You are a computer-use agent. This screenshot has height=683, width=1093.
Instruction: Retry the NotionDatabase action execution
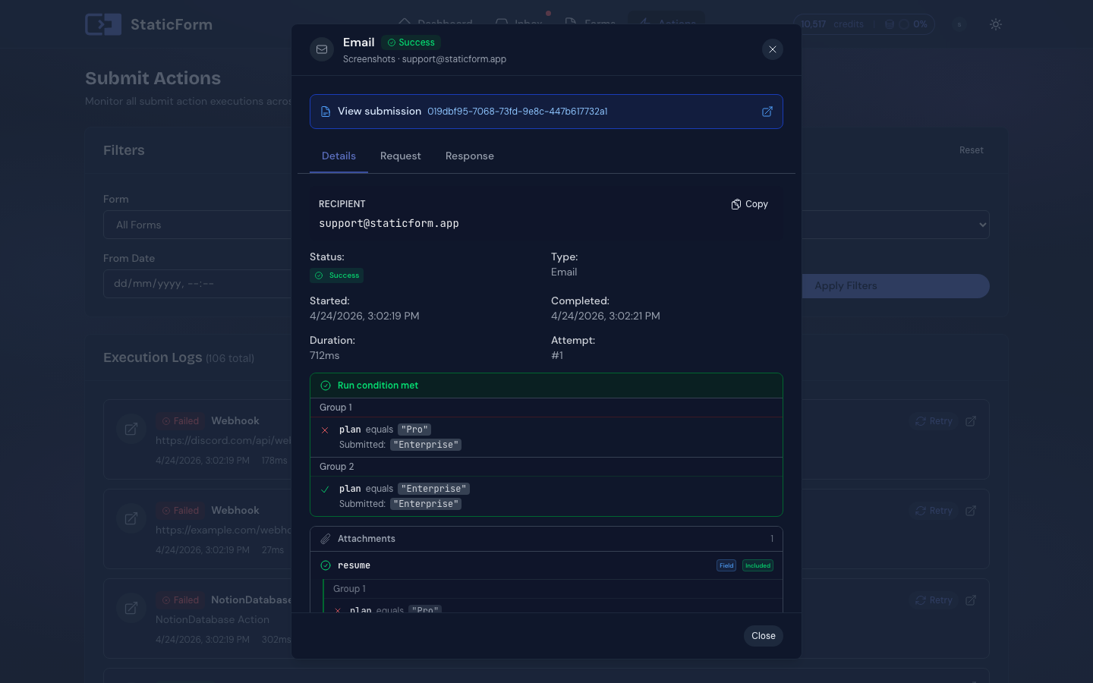tap(934, 600)
